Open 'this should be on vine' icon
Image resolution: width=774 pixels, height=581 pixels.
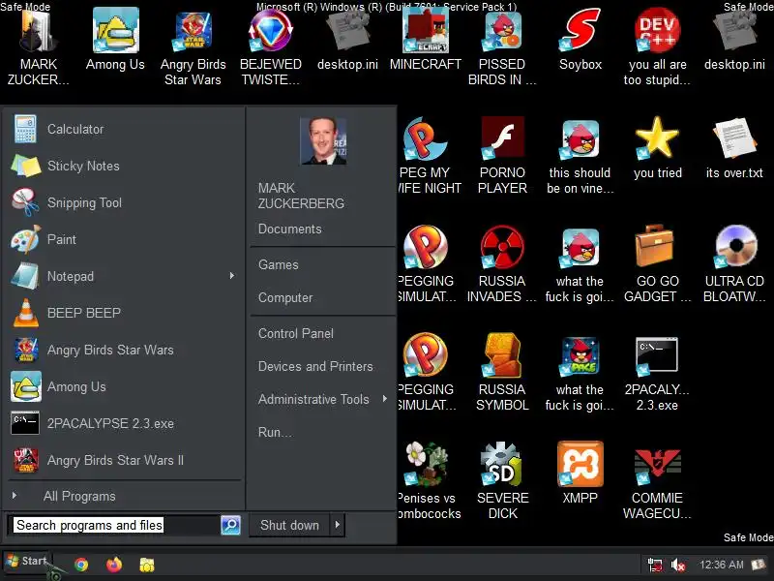click(580, 156)
